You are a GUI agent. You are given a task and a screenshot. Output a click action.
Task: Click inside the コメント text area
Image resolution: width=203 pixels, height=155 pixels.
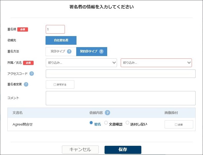120,98
